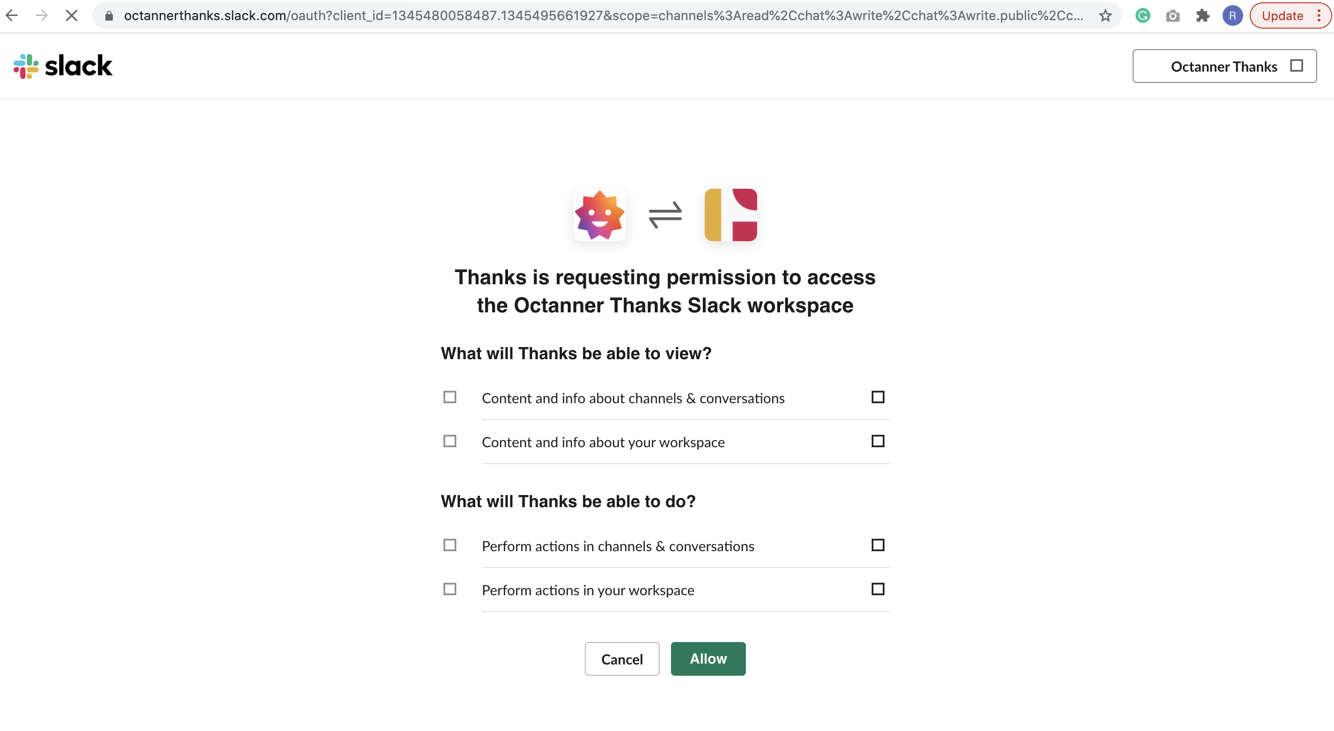Expand Content and info about your workspace
Image resolution: width=1334 pixels, height=731 pixels.
click(x=877, y=442)
